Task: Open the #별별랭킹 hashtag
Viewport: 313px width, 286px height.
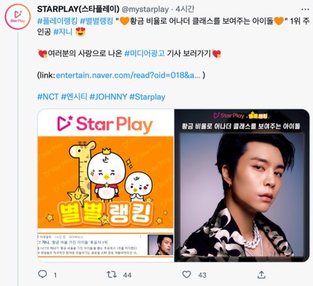Action: point(97,21)
